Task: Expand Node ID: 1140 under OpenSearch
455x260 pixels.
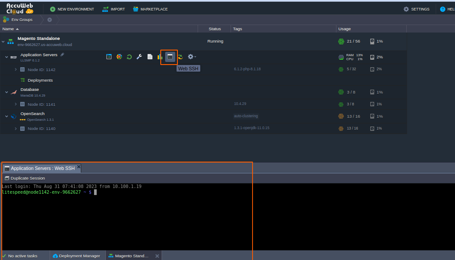Action: coord(16,129)
